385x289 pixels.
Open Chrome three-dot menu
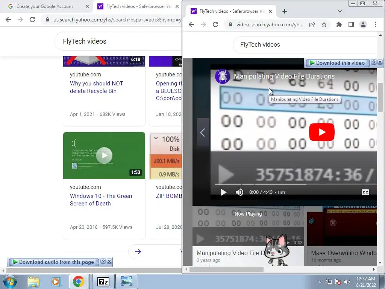[x=375, y=24]
